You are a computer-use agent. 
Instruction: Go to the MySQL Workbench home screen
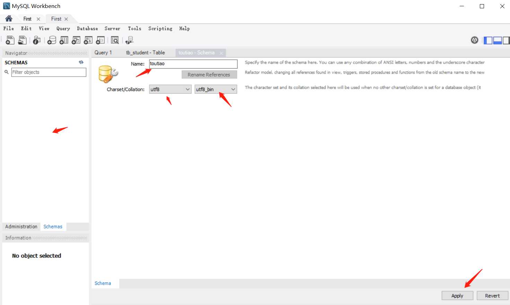(x=9, y=19)
